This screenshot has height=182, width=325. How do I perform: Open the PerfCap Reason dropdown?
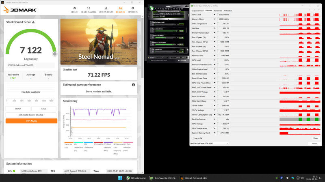click(x=214, y=119)
